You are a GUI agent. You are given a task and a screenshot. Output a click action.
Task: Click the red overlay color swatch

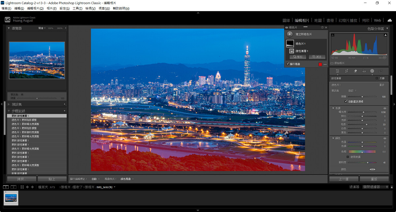(320, 64)
